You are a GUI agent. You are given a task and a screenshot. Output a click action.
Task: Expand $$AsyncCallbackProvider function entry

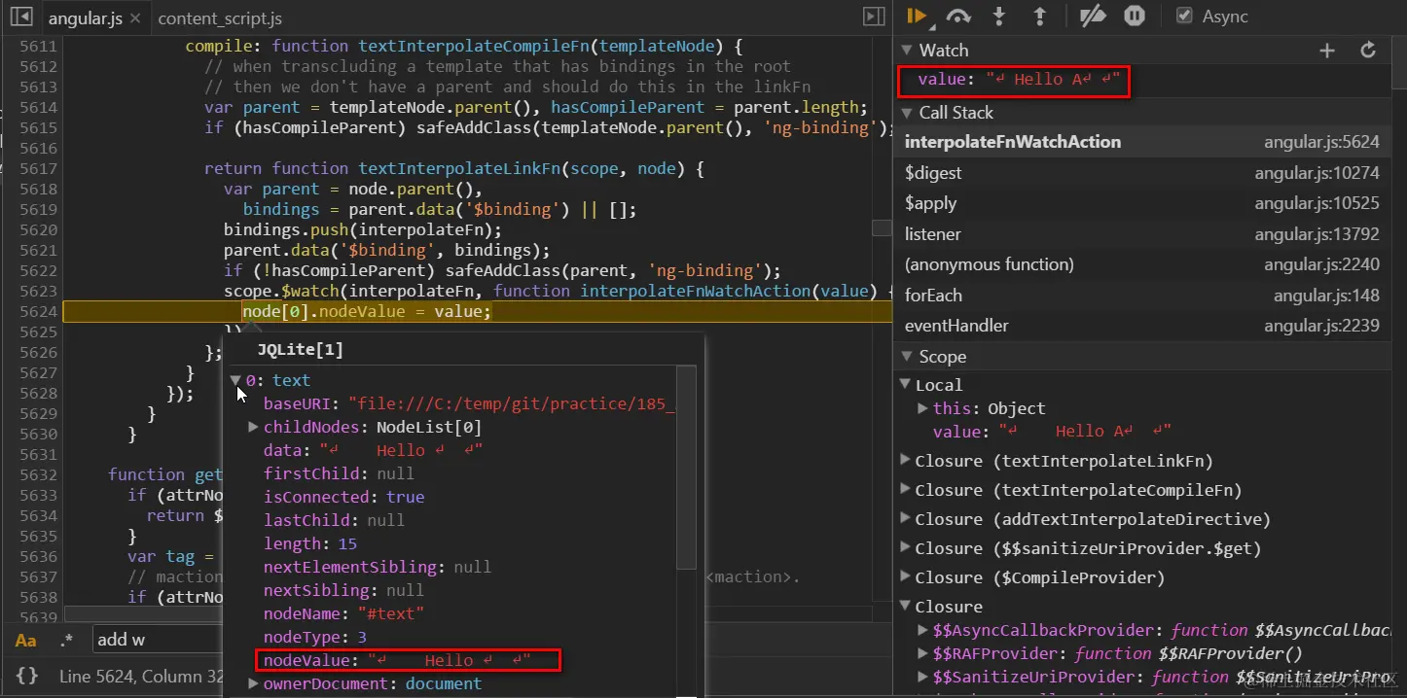[x=923, y=630]
